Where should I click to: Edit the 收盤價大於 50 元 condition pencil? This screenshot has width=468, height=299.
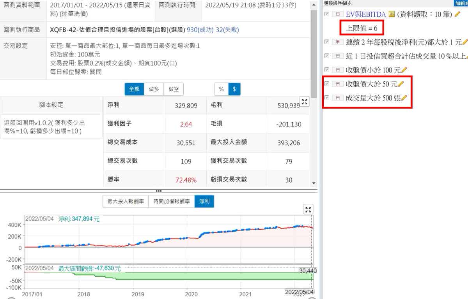click(401, 84)
